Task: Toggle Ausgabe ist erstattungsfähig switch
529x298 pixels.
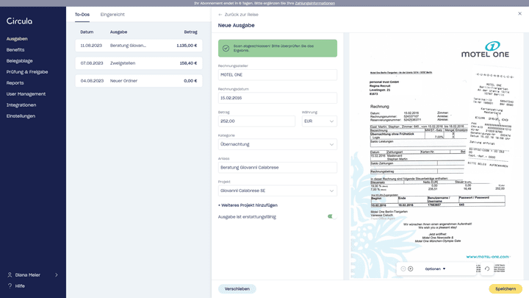Action: coord(331,216)
